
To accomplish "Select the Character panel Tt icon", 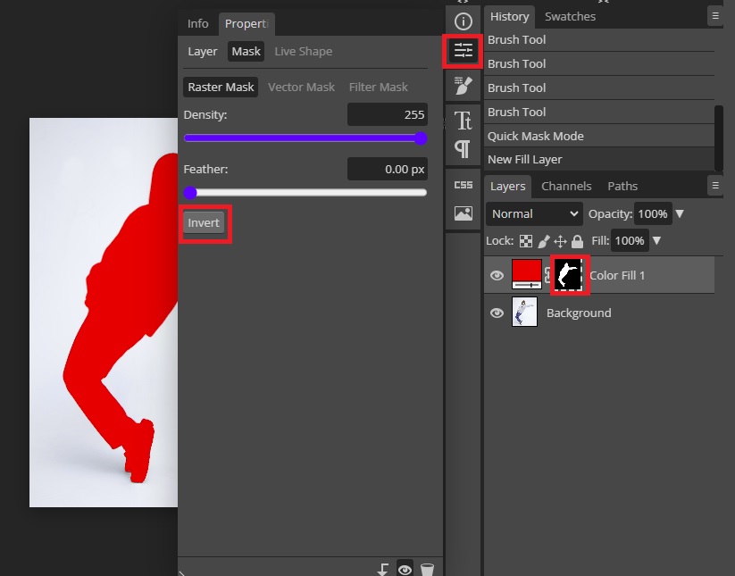I will pos(463,119).
